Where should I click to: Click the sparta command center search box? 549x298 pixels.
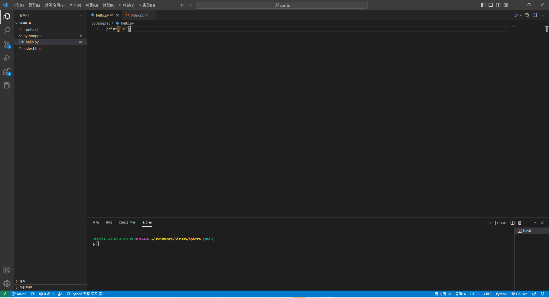click(282, 5)
